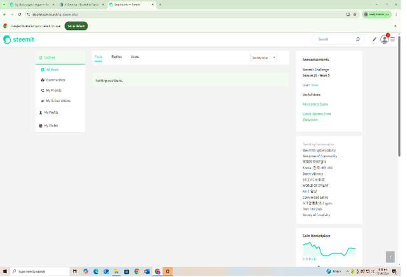Click the site info icon in address bar
The width and height of the screenshot is (407, 277).
pyautogui.click(x=29, y=15)
